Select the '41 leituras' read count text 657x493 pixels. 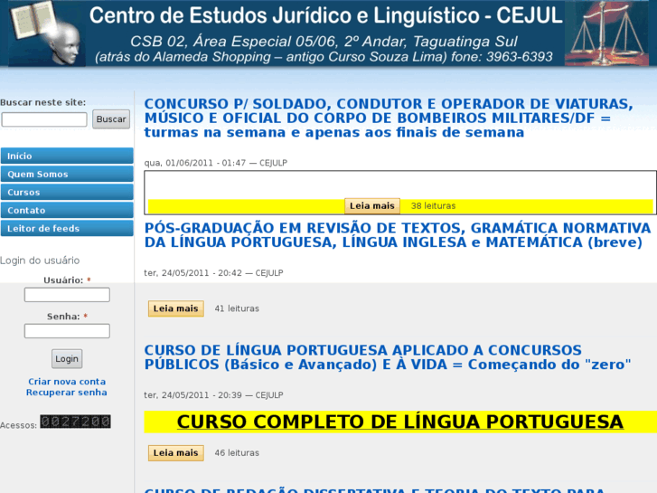[237, 308]
